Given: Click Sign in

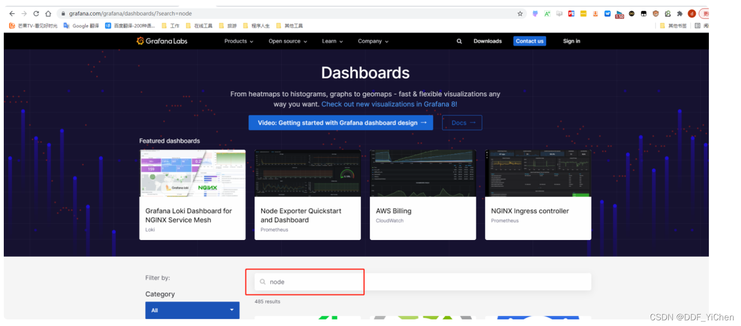Looking at the screenshot, I should pyautogui.click(x=571, y=41).
